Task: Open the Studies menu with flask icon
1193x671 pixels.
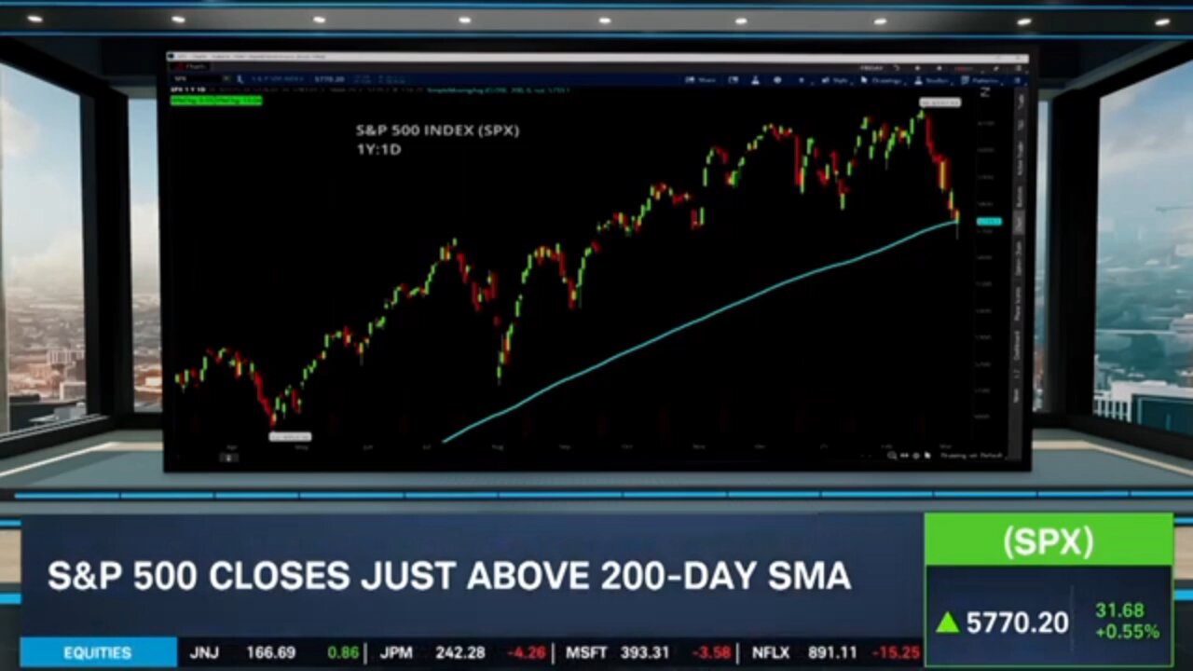Action: pyautogui.click(x=932, y=80)
